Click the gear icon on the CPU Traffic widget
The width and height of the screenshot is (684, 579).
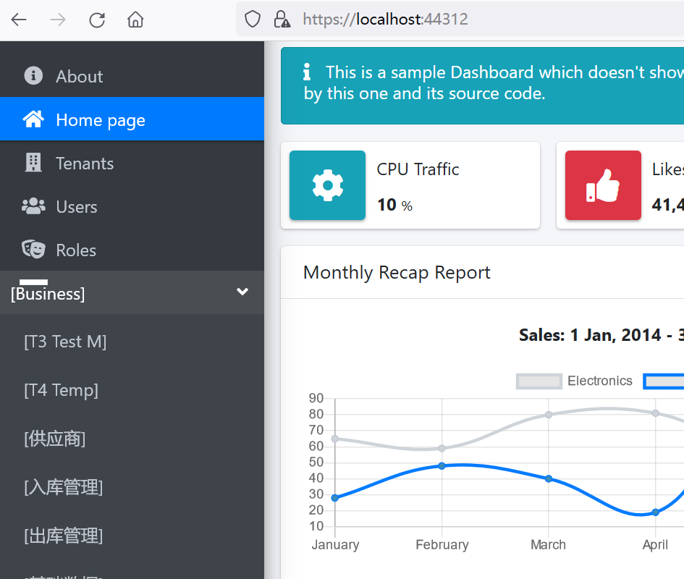[327, 185]
